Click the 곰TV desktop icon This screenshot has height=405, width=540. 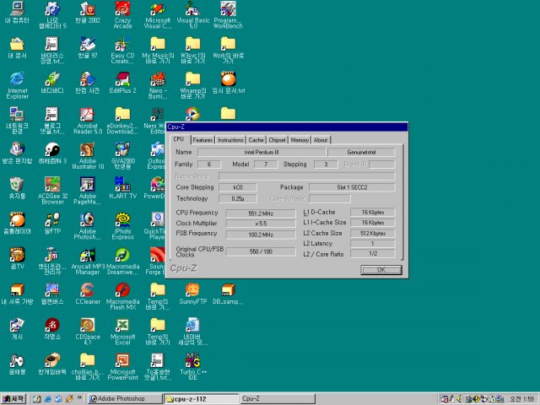pyautogui.click(x=17, y=259)
